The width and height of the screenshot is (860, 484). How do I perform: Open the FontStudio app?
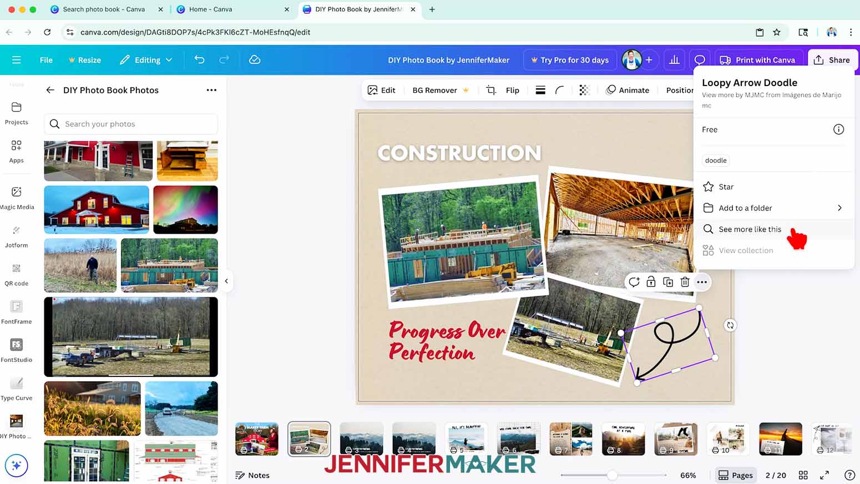(x=16, y=351)
